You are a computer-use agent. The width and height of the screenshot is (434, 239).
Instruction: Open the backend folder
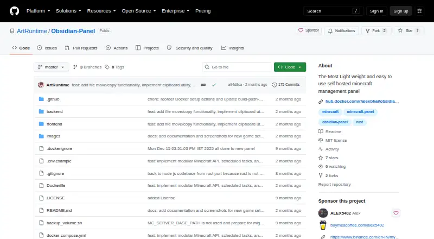(55, 111)
